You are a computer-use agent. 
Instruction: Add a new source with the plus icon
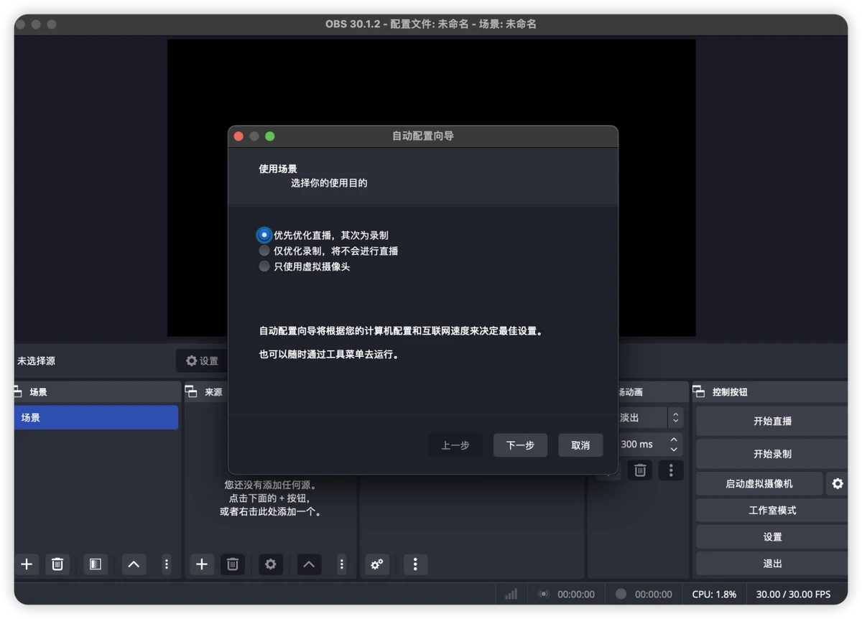[x=202, y=564]
